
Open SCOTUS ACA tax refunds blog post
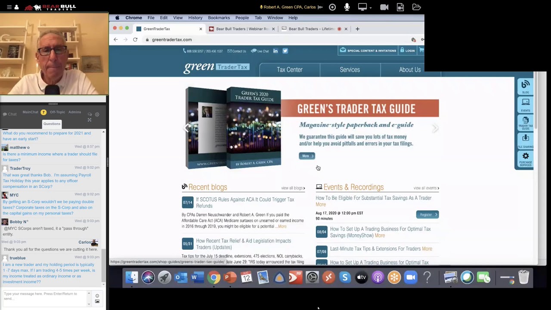pyautogui.click(x=245, y=202)
